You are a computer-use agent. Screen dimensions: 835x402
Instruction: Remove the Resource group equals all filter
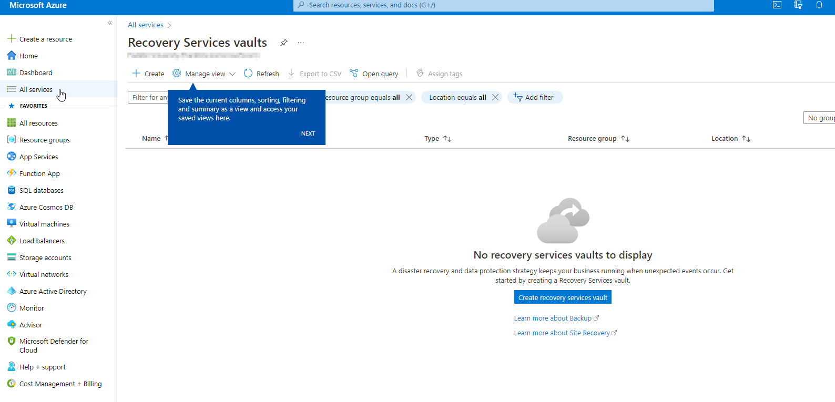click(409, 97)
